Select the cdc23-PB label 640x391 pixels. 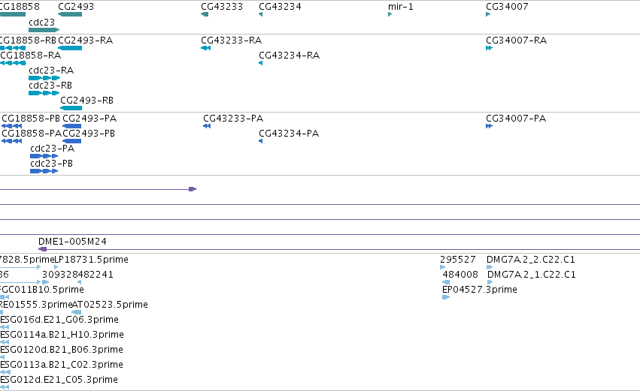[x=51, y=164]
